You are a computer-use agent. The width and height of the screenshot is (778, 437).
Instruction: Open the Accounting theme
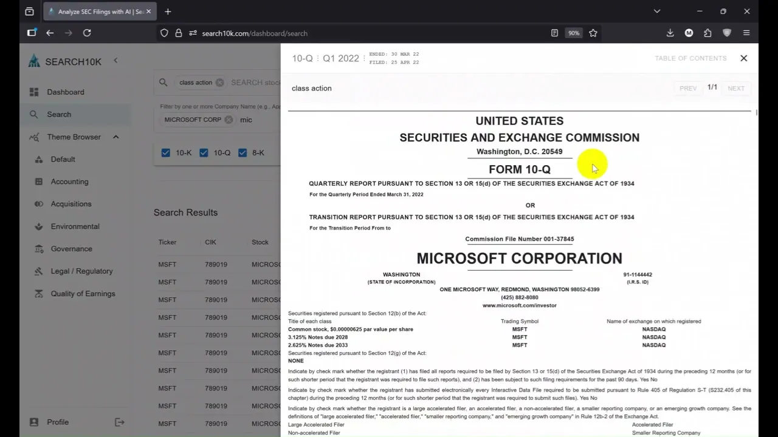click(69, 181)
